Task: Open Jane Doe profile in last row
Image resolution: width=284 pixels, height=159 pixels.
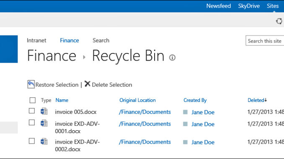Action: pos(203,142)
